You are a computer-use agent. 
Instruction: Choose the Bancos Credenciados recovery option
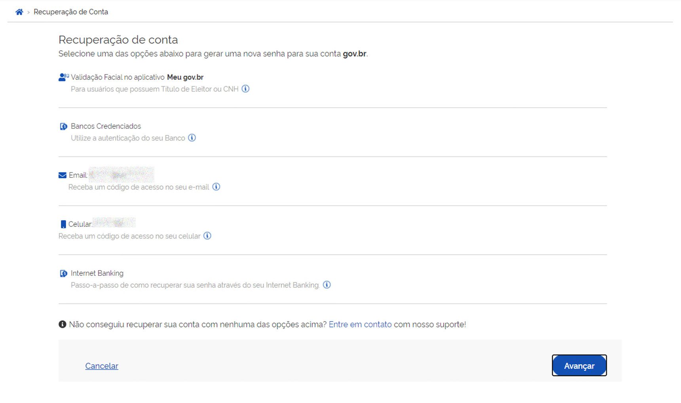[x=106, y=126]
